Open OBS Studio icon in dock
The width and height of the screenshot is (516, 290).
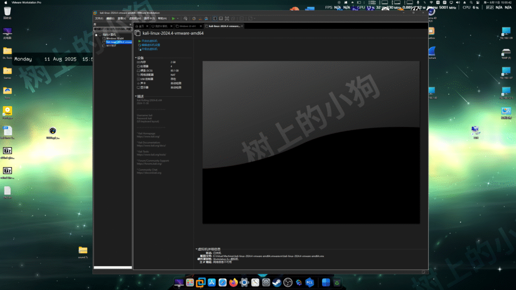coord(288,282)
